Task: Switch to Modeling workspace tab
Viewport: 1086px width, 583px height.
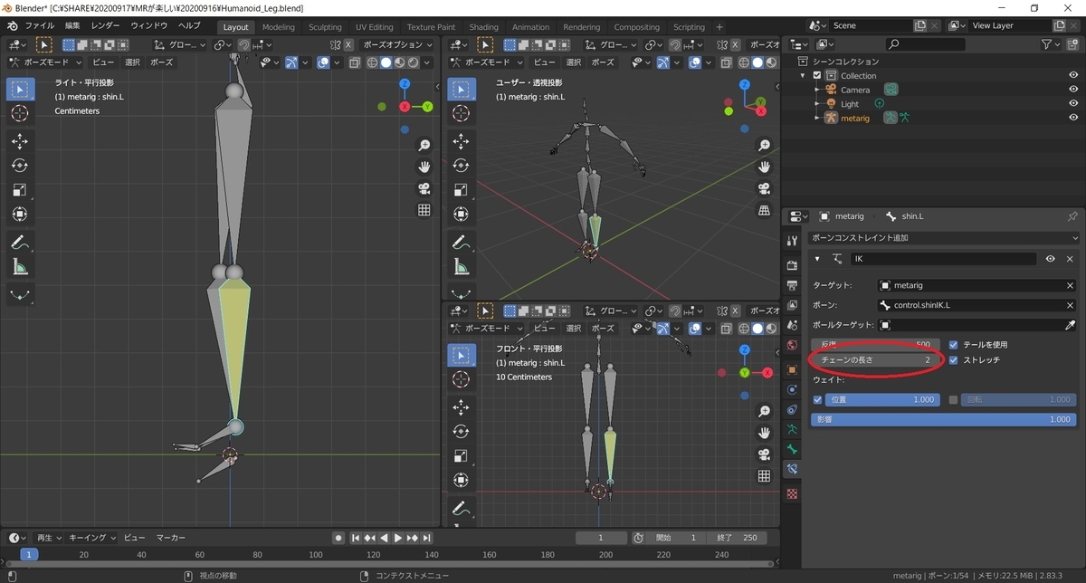Action: click(x=278, y=27)
